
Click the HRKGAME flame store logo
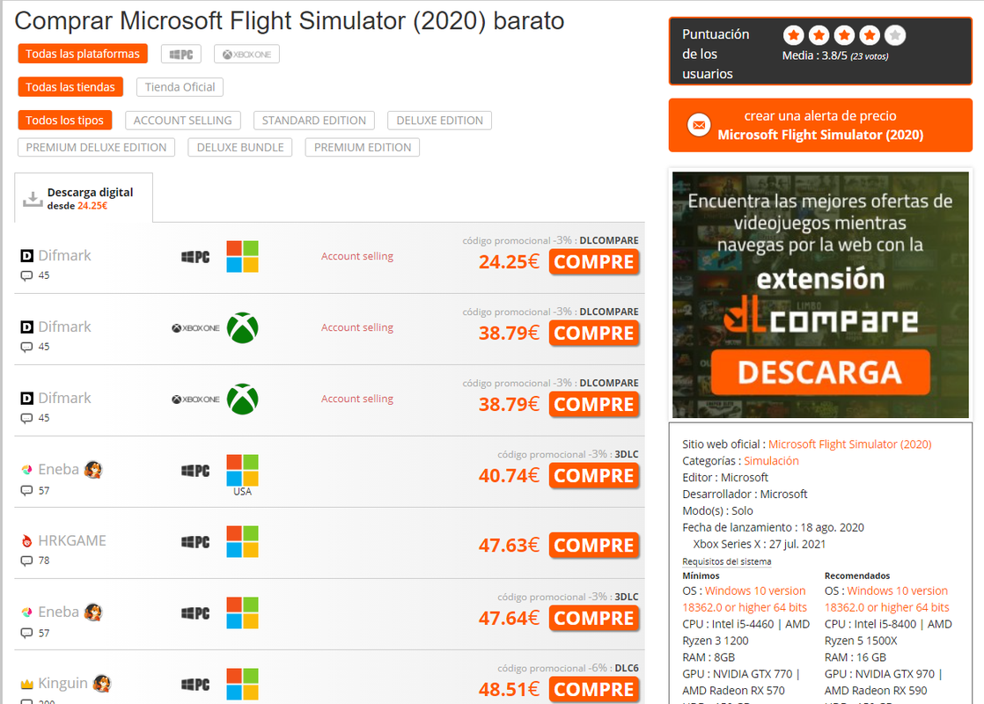tap(26, 541)
